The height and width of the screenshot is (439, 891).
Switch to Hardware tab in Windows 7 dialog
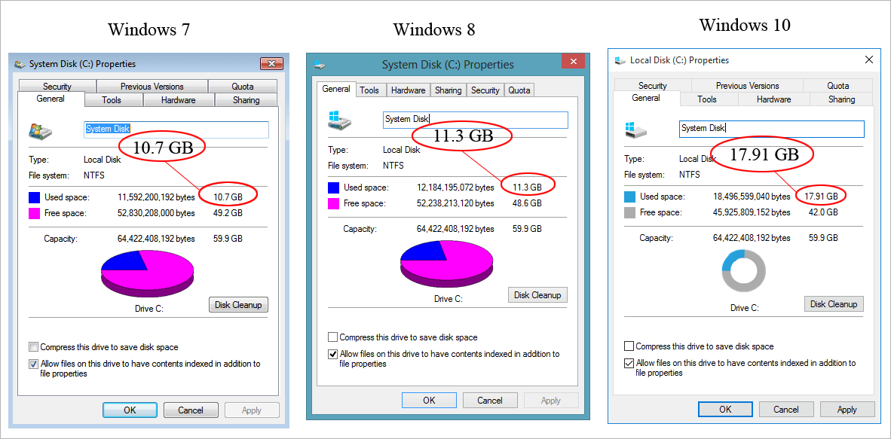[179, 100]
